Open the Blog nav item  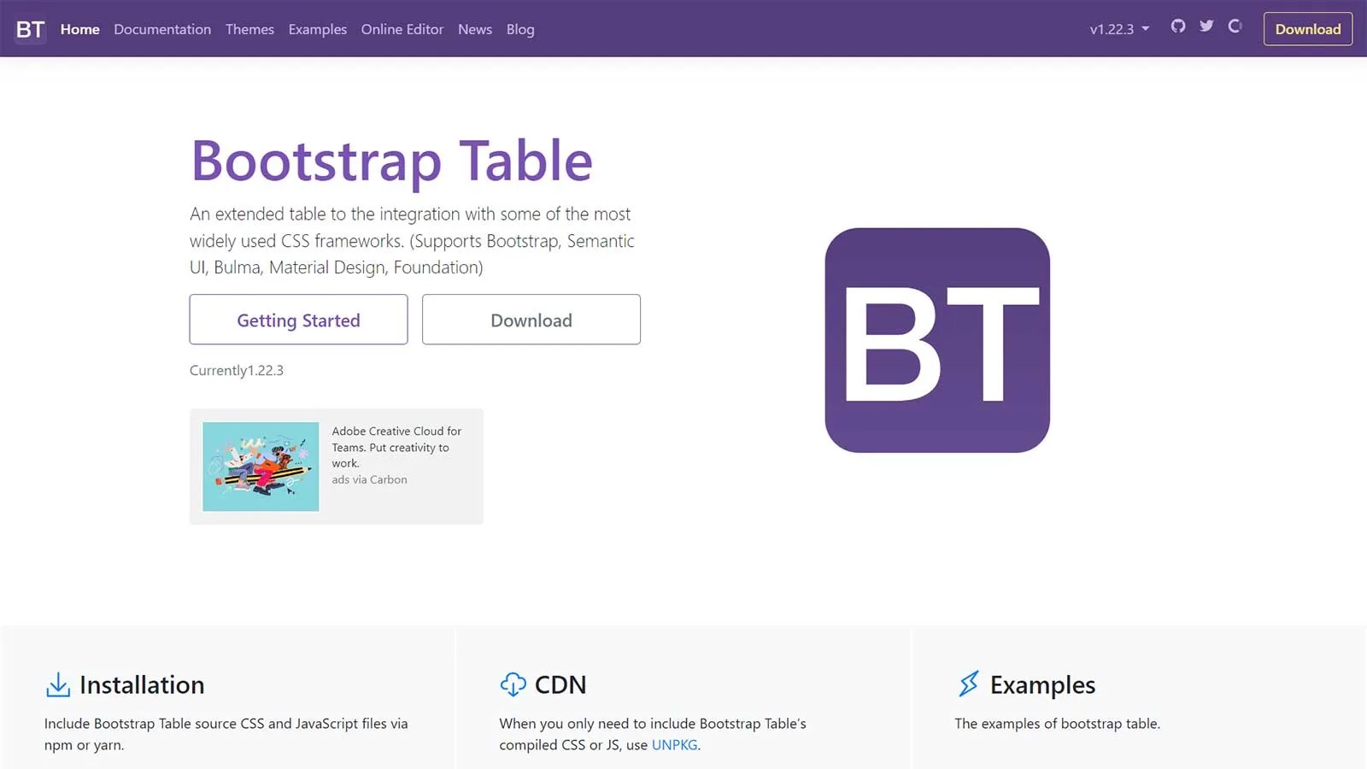click(520, 29)
